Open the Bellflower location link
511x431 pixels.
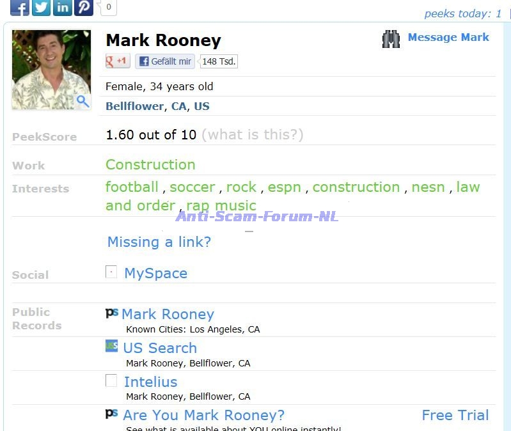click(x=134, y=106)
